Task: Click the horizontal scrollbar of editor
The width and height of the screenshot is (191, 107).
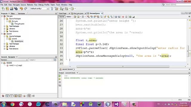Action: coord(123,67)
